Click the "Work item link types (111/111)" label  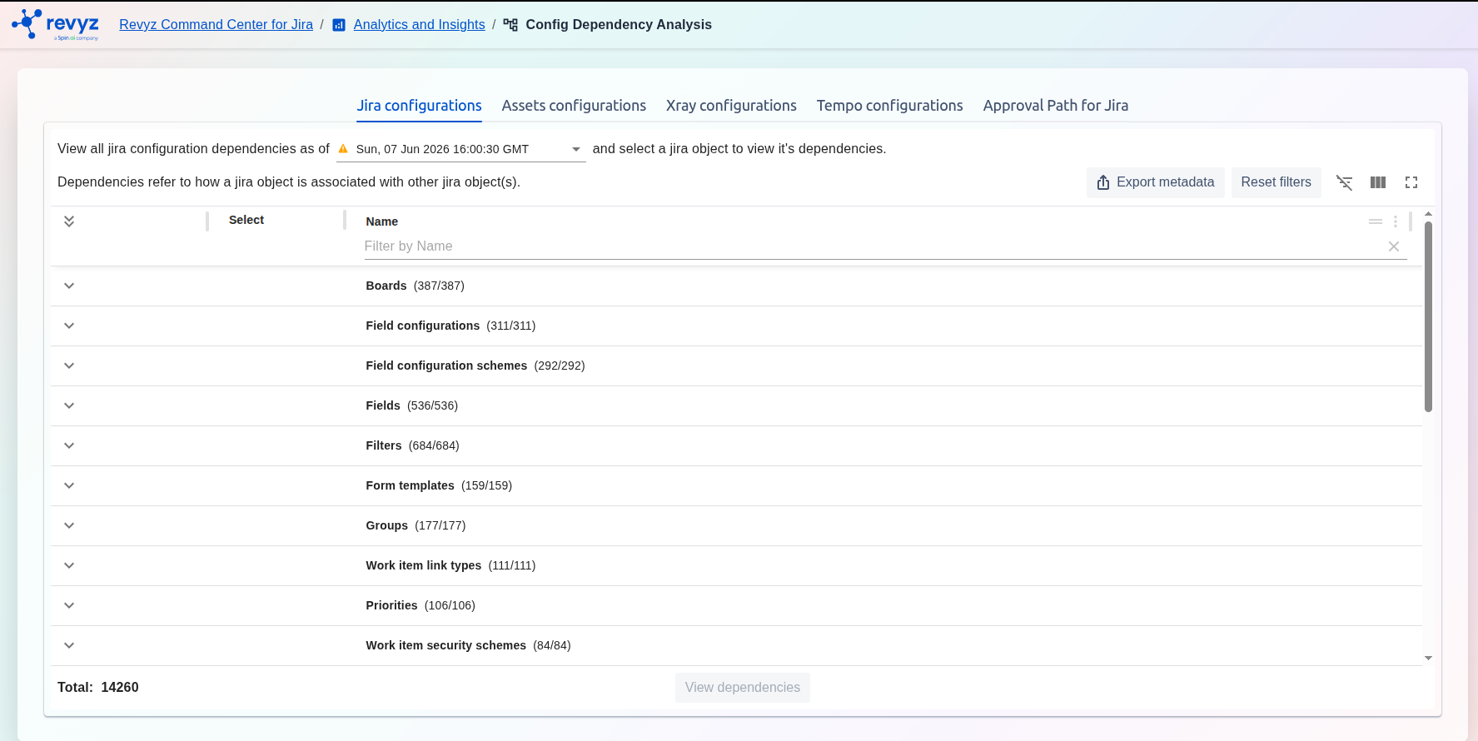[450, 565]
